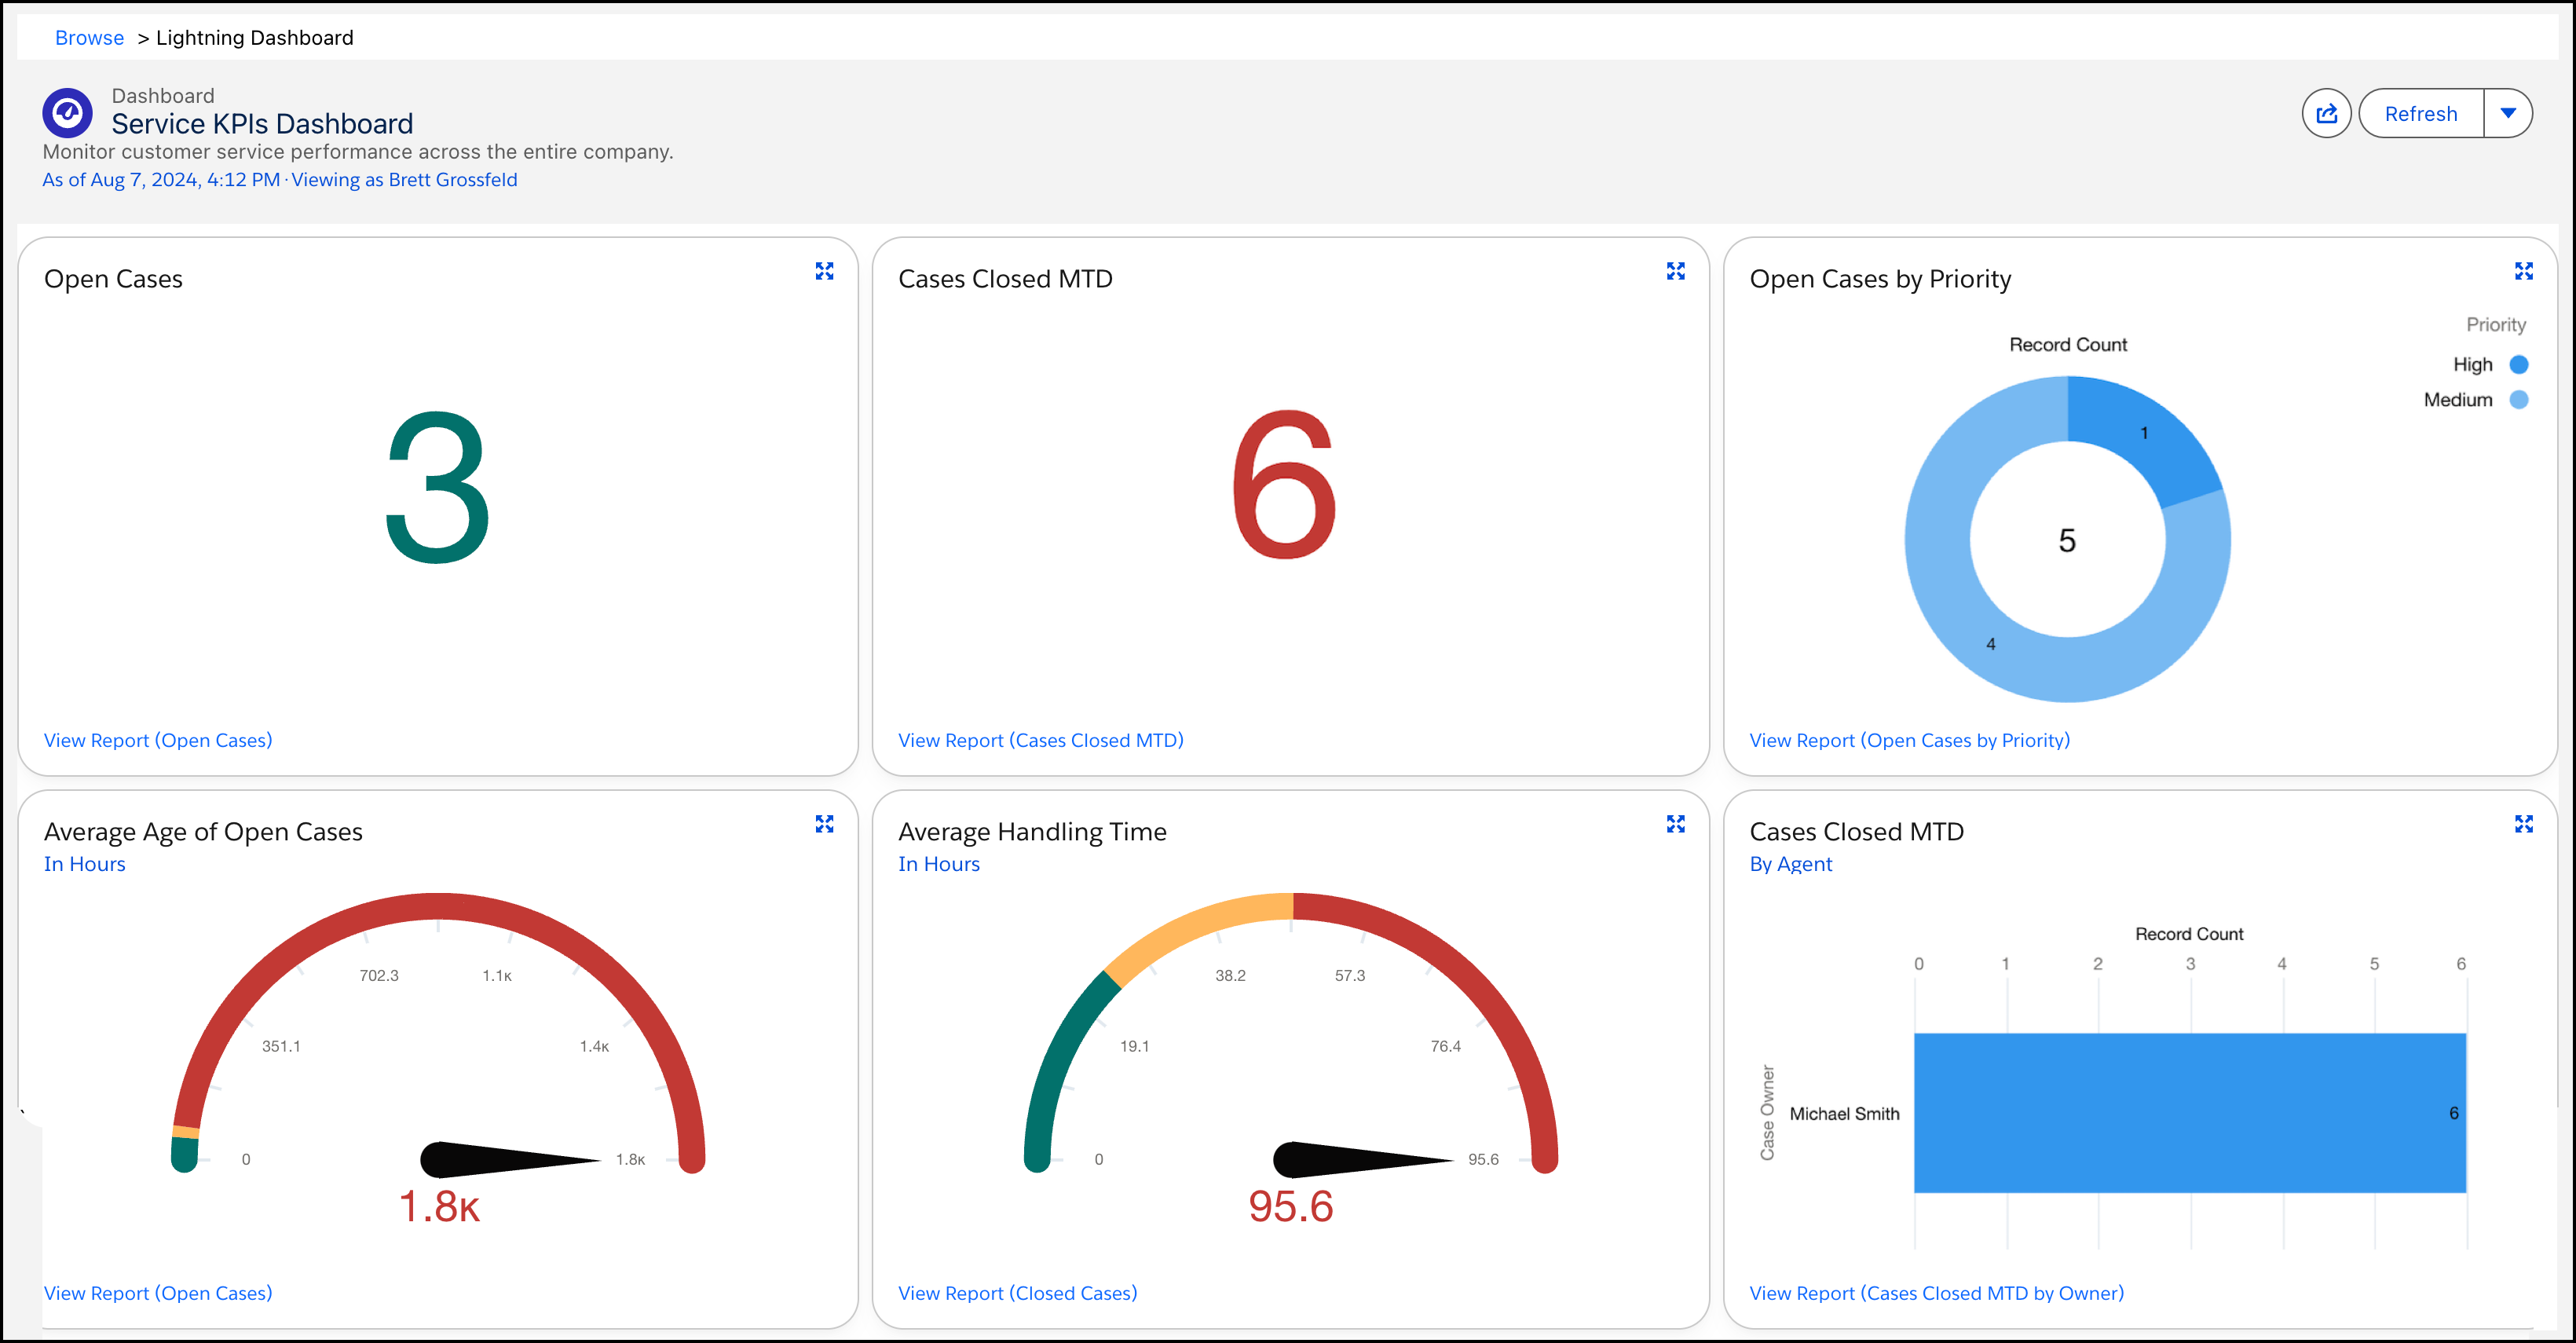Open View Report (Open Cases) under Open Cases
The image size is (2576, 1343).
[x=158, y=740]
